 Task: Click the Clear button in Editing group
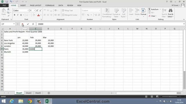pyautogui.click(x=153, y=16)
